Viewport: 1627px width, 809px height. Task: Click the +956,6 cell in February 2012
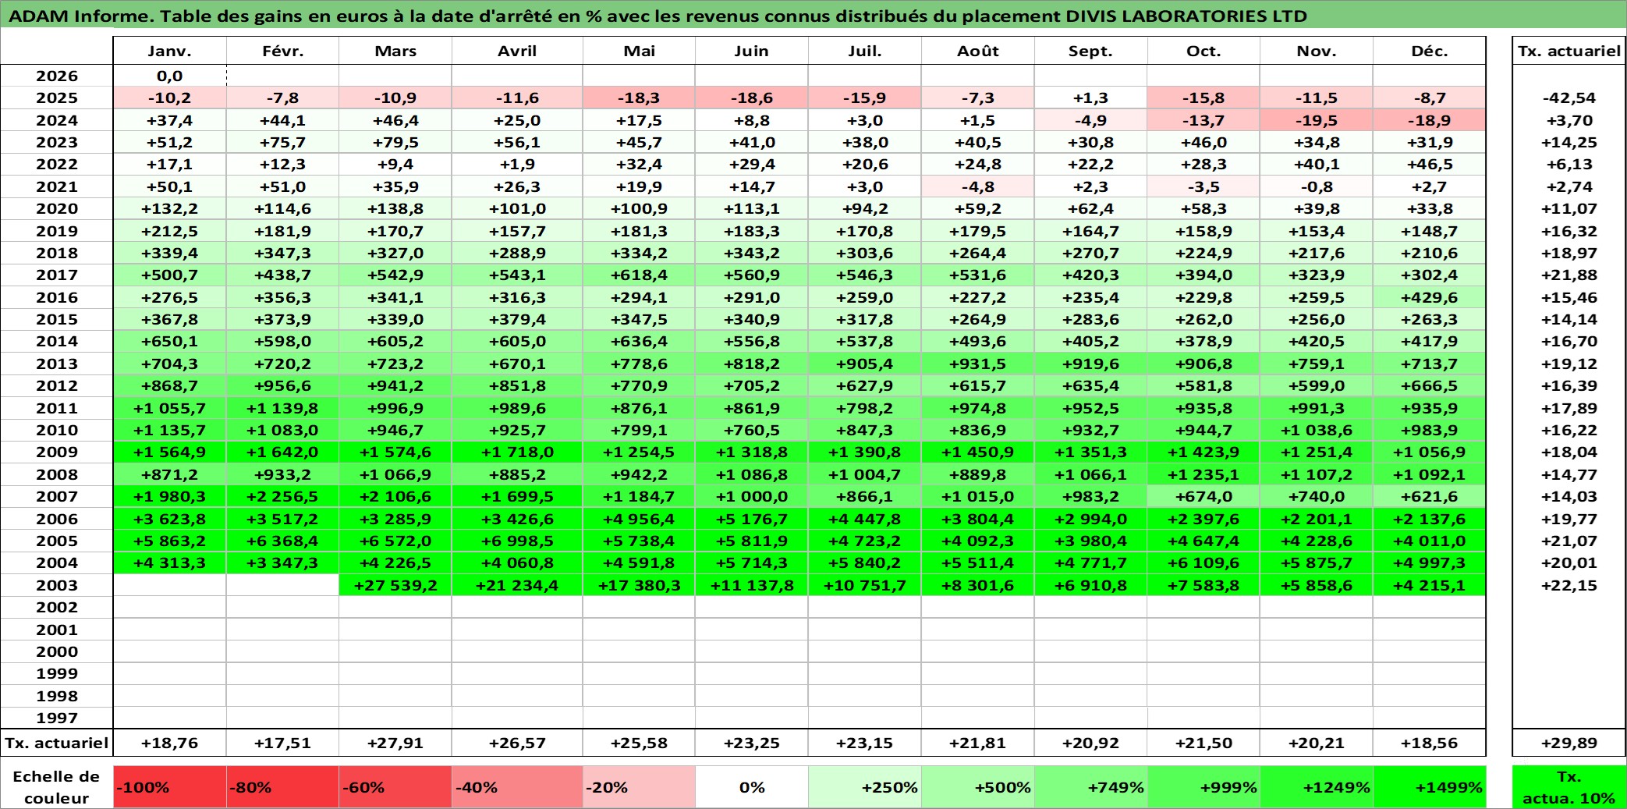282,385
